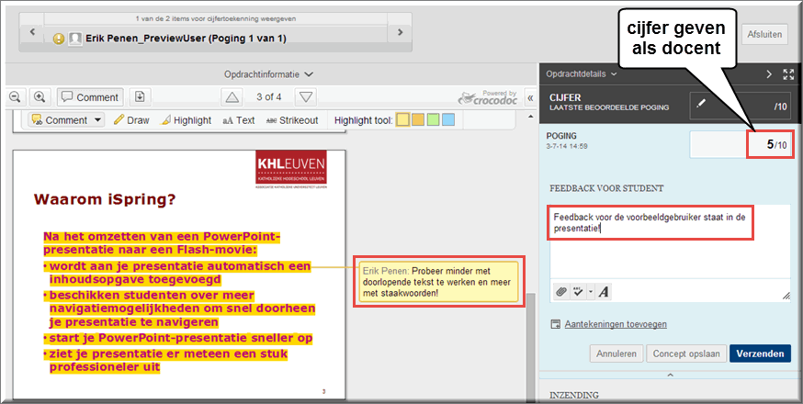Screen dimensions: 803x404
Task: Click the '3 of 4' page indicator
Action: 269,96
